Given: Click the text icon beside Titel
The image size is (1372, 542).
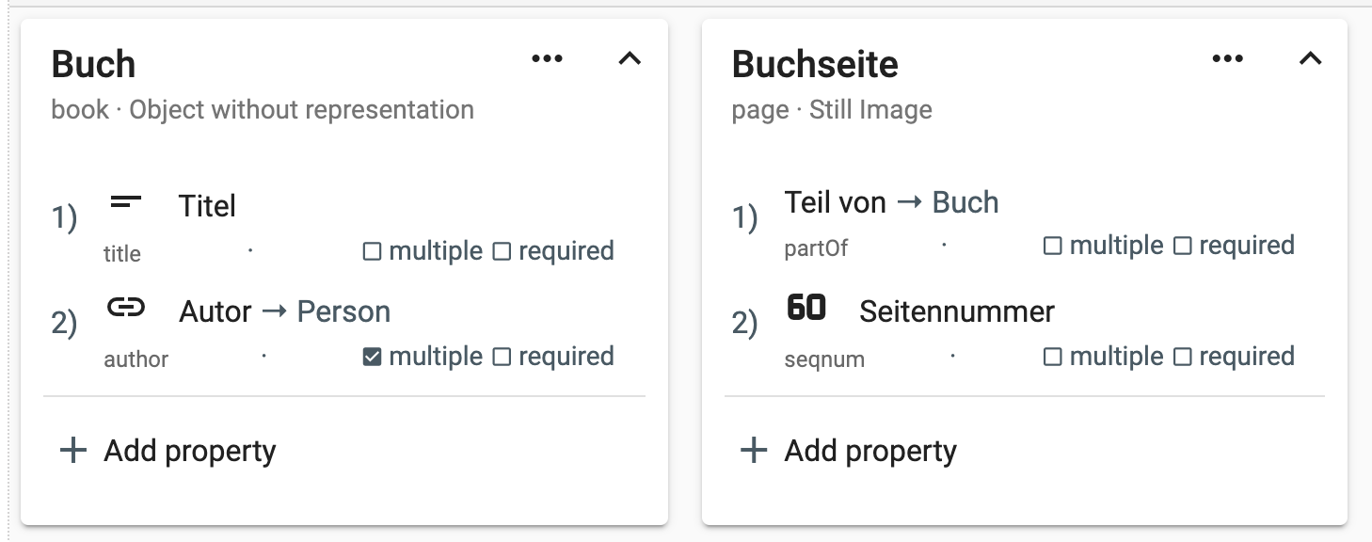Looking at the screenshot, I should [126, 201].
